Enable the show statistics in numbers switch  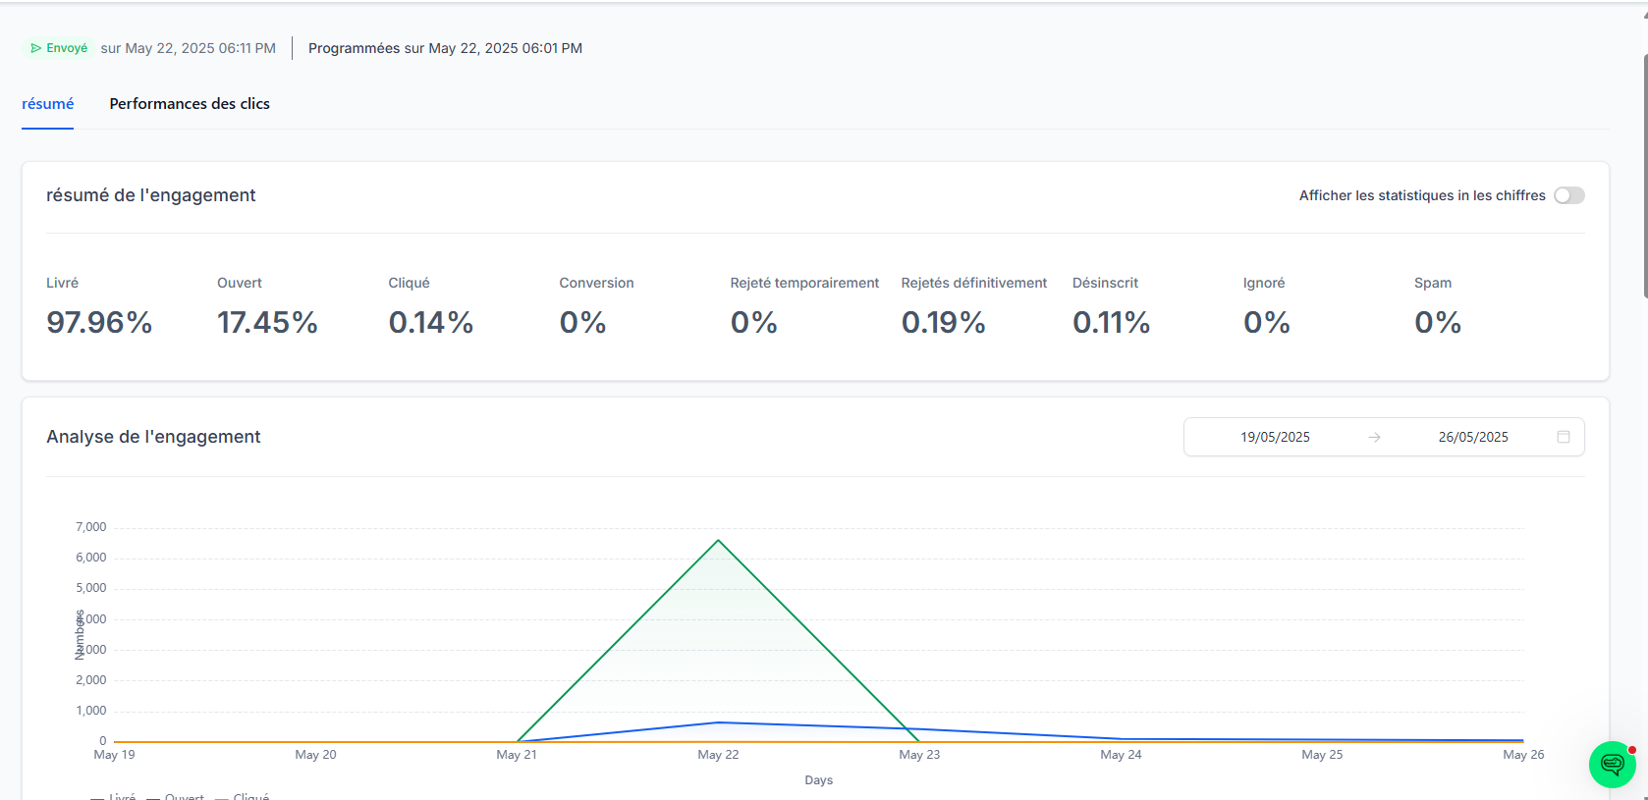(1568, 195)
